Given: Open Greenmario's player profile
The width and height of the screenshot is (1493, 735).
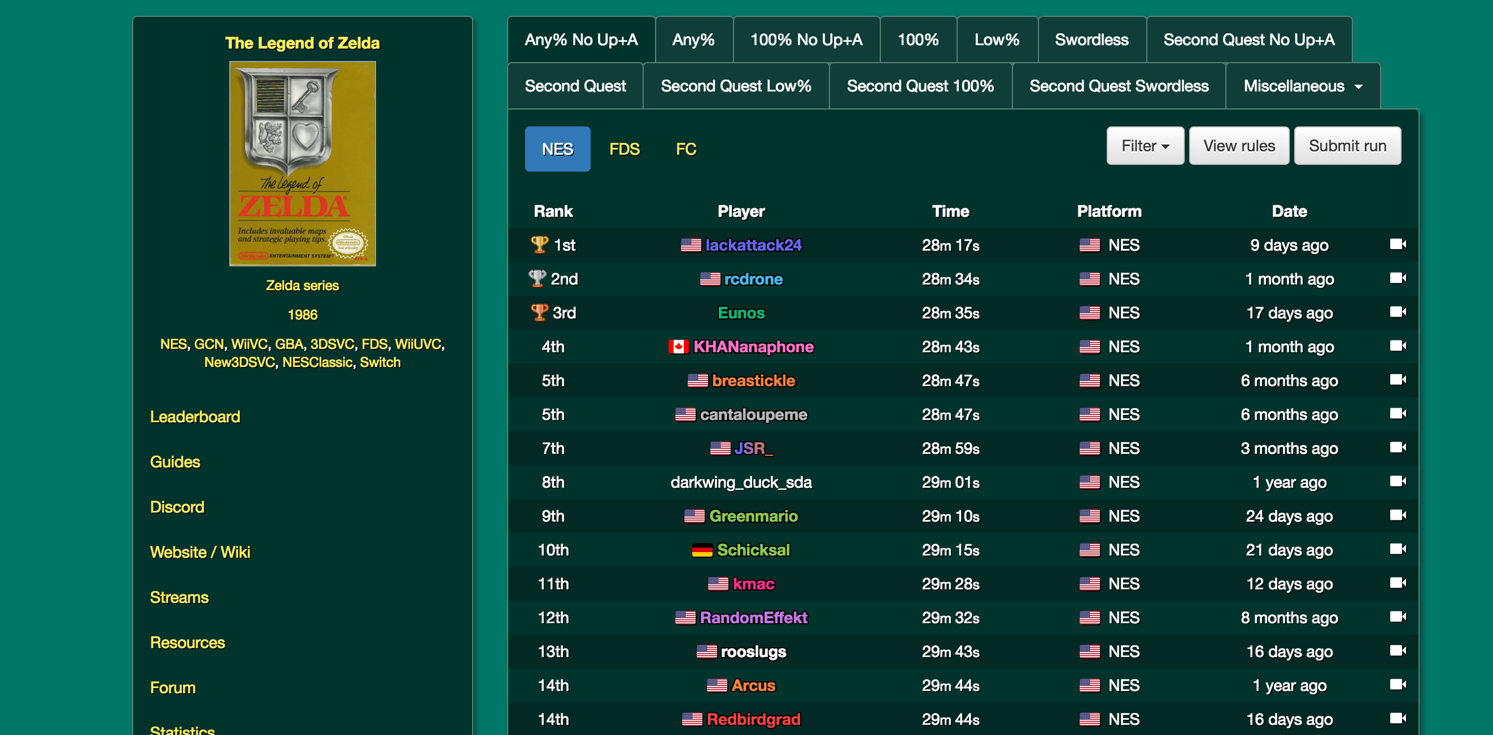Looking at the screenshot, I should click(x=753, y=516).
